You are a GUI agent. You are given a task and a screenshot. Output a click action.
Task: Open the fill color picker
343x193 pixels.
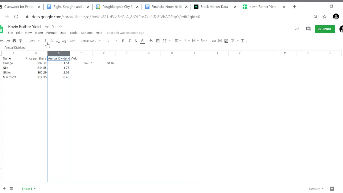point(151,41)
